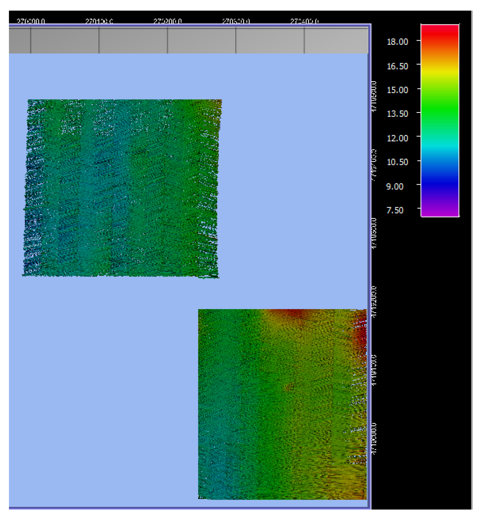Click the yellow band of the color legend

pos(439,71)
